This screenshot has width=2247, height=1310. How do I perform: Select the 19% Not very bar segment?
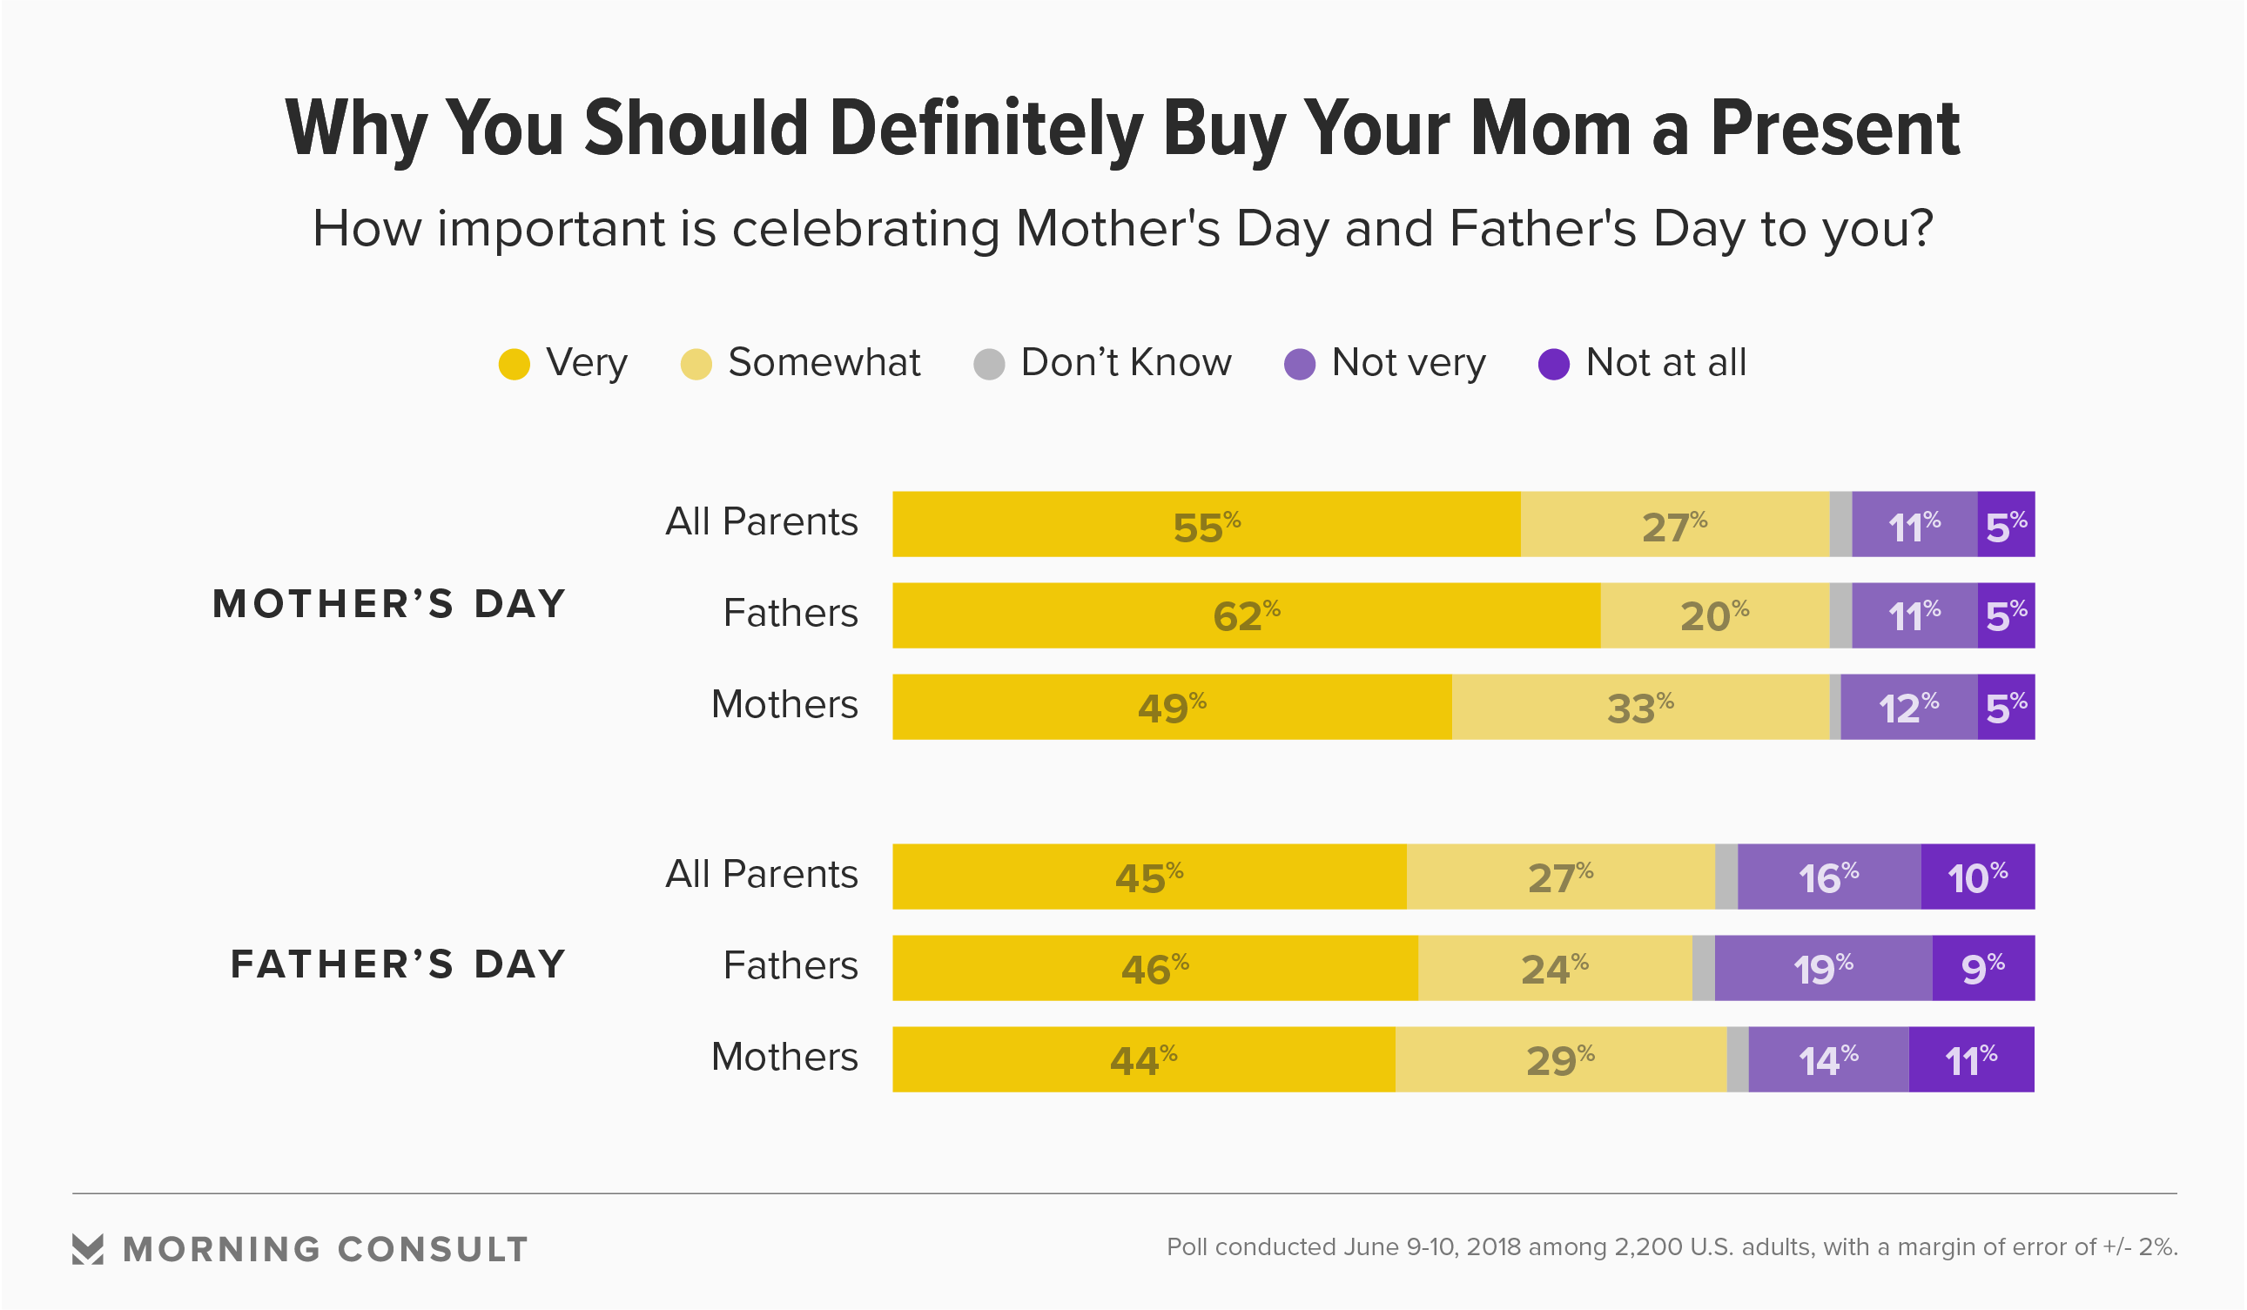(1822, 969)
